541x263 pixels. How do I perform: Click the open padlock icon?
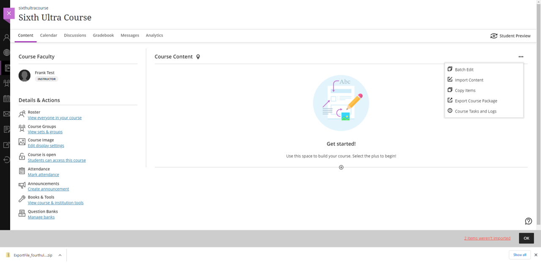tap(22, 157)
